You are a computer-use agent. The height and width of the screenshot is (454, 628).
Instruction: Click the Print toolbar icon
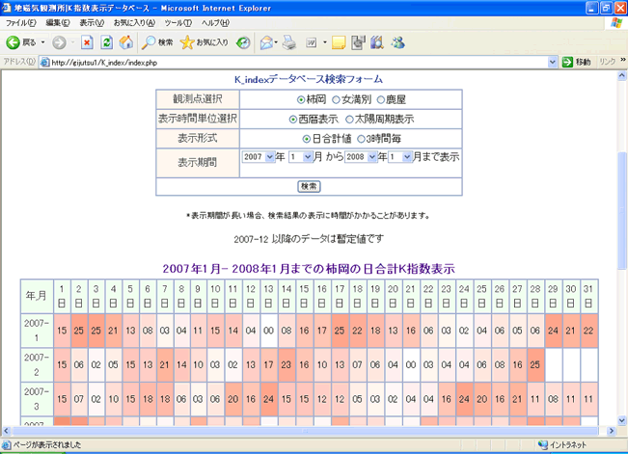point(289,42)
